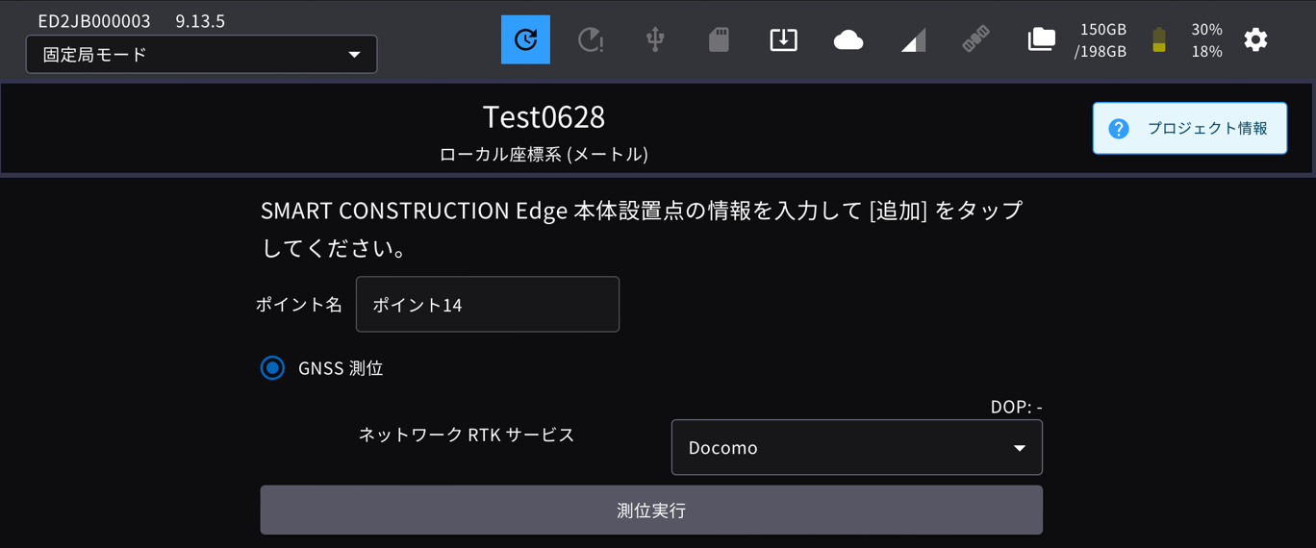1316x548 pixels.
Task: Click the satellite GNSS icon
Action: pos(975,39)
